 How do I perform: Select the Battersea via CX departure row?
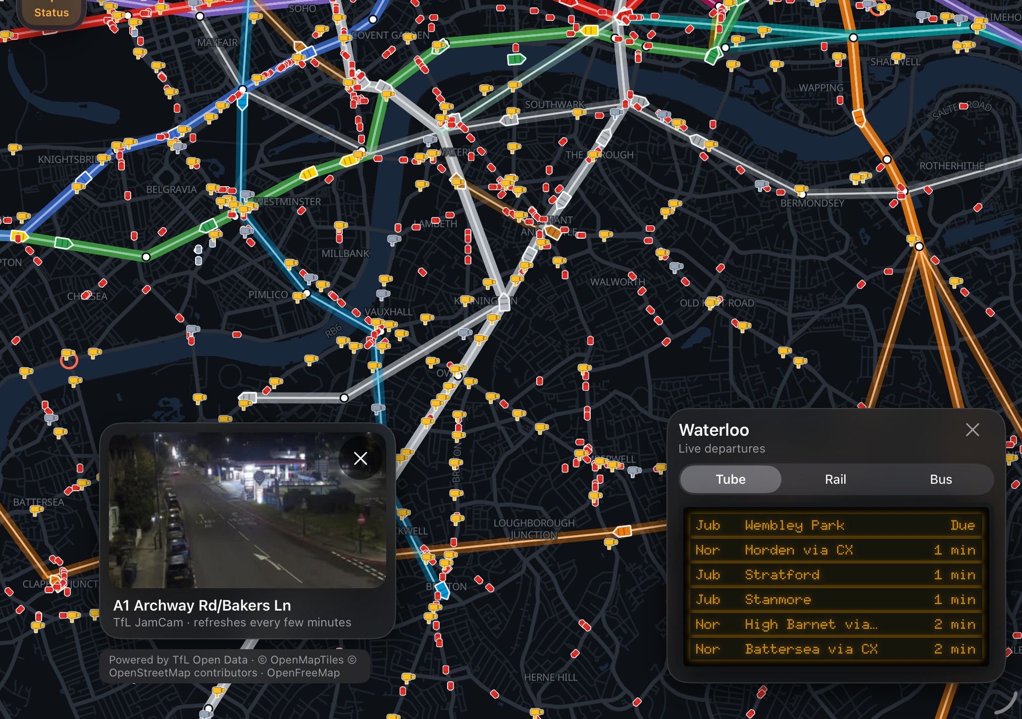point(835,649)
